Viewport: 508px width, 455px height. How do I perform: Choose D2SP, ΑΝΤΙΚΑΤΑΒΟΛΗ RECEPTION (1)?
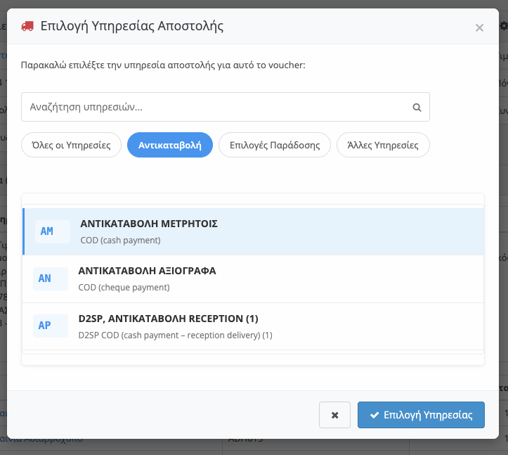pos(253,326)
